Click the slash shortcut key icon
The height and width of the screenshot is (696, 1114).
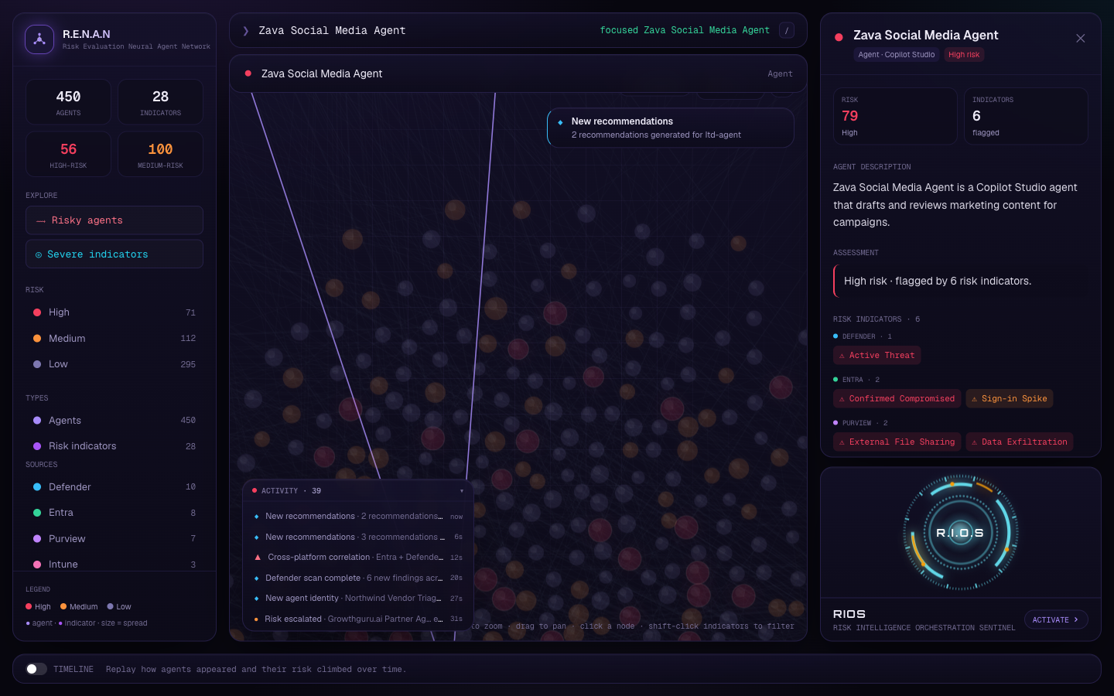[787, 31]
